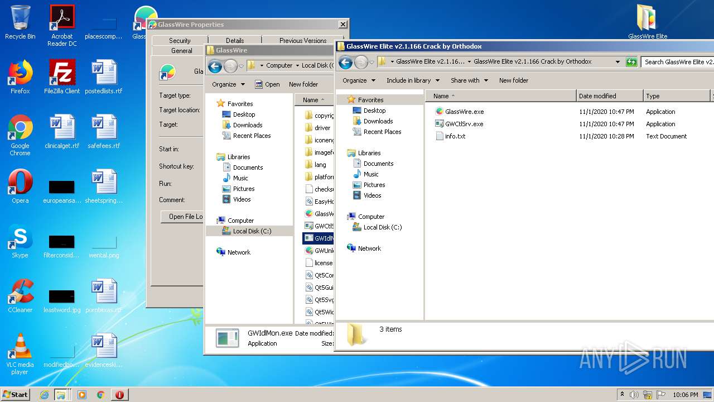Open Include in library dropdown
The width and height of the screenshot is (714, 402).
pos(413,80)
